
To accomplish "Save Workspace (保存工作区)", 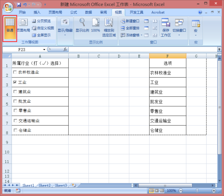I will 166,27.
